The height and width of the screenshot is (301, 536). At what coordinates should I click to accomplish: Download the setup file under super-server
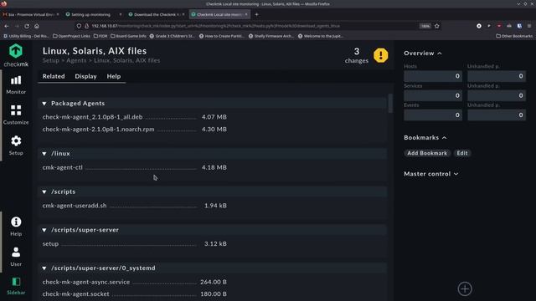pyautogui.click(x=50, y=243)
